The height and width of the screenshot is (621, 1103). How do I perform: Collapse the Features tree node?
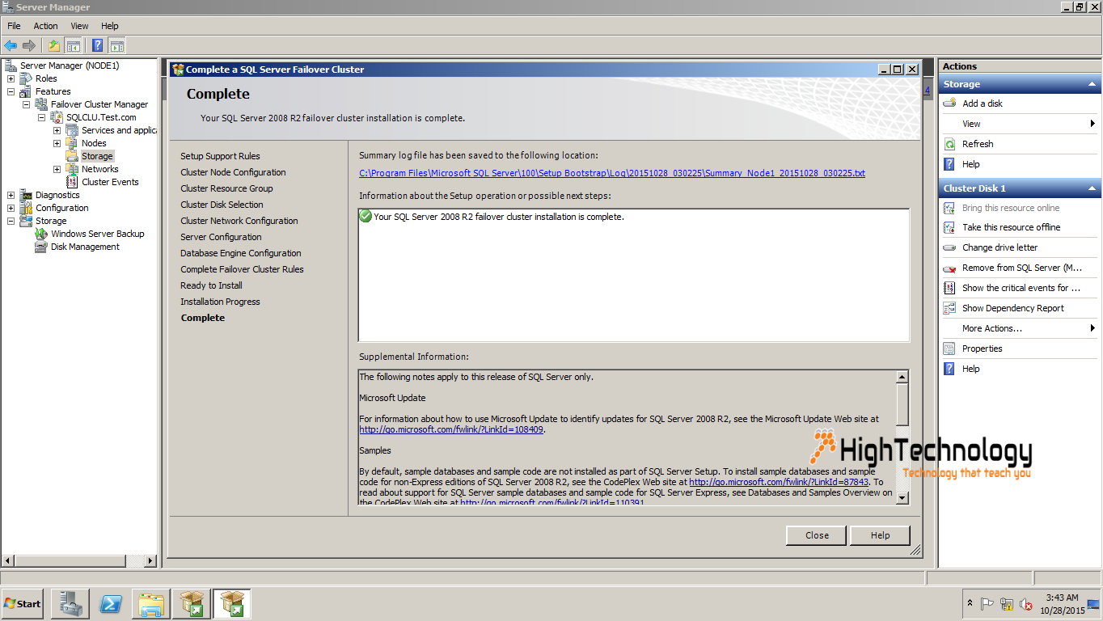tap(11, 91)
